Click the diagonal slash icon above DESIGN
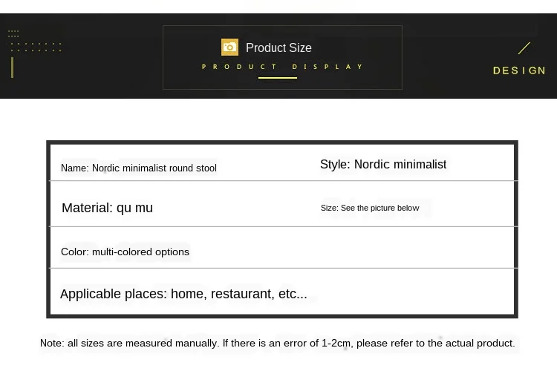Viewport: 557px width, 371px height. tap(524, 48)
